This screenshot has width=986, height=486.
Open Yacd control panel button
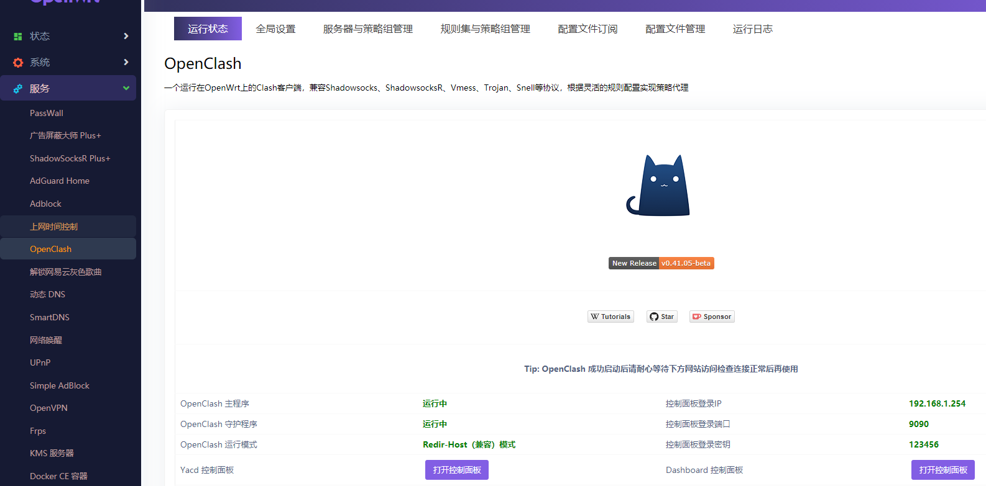pyautogui.click(x=457, y=470)
